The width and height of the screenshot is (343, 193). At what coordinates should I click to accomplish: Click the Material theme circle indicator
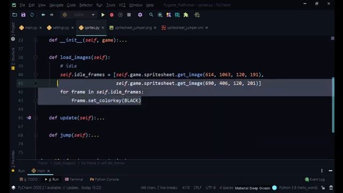pos(274,188)
